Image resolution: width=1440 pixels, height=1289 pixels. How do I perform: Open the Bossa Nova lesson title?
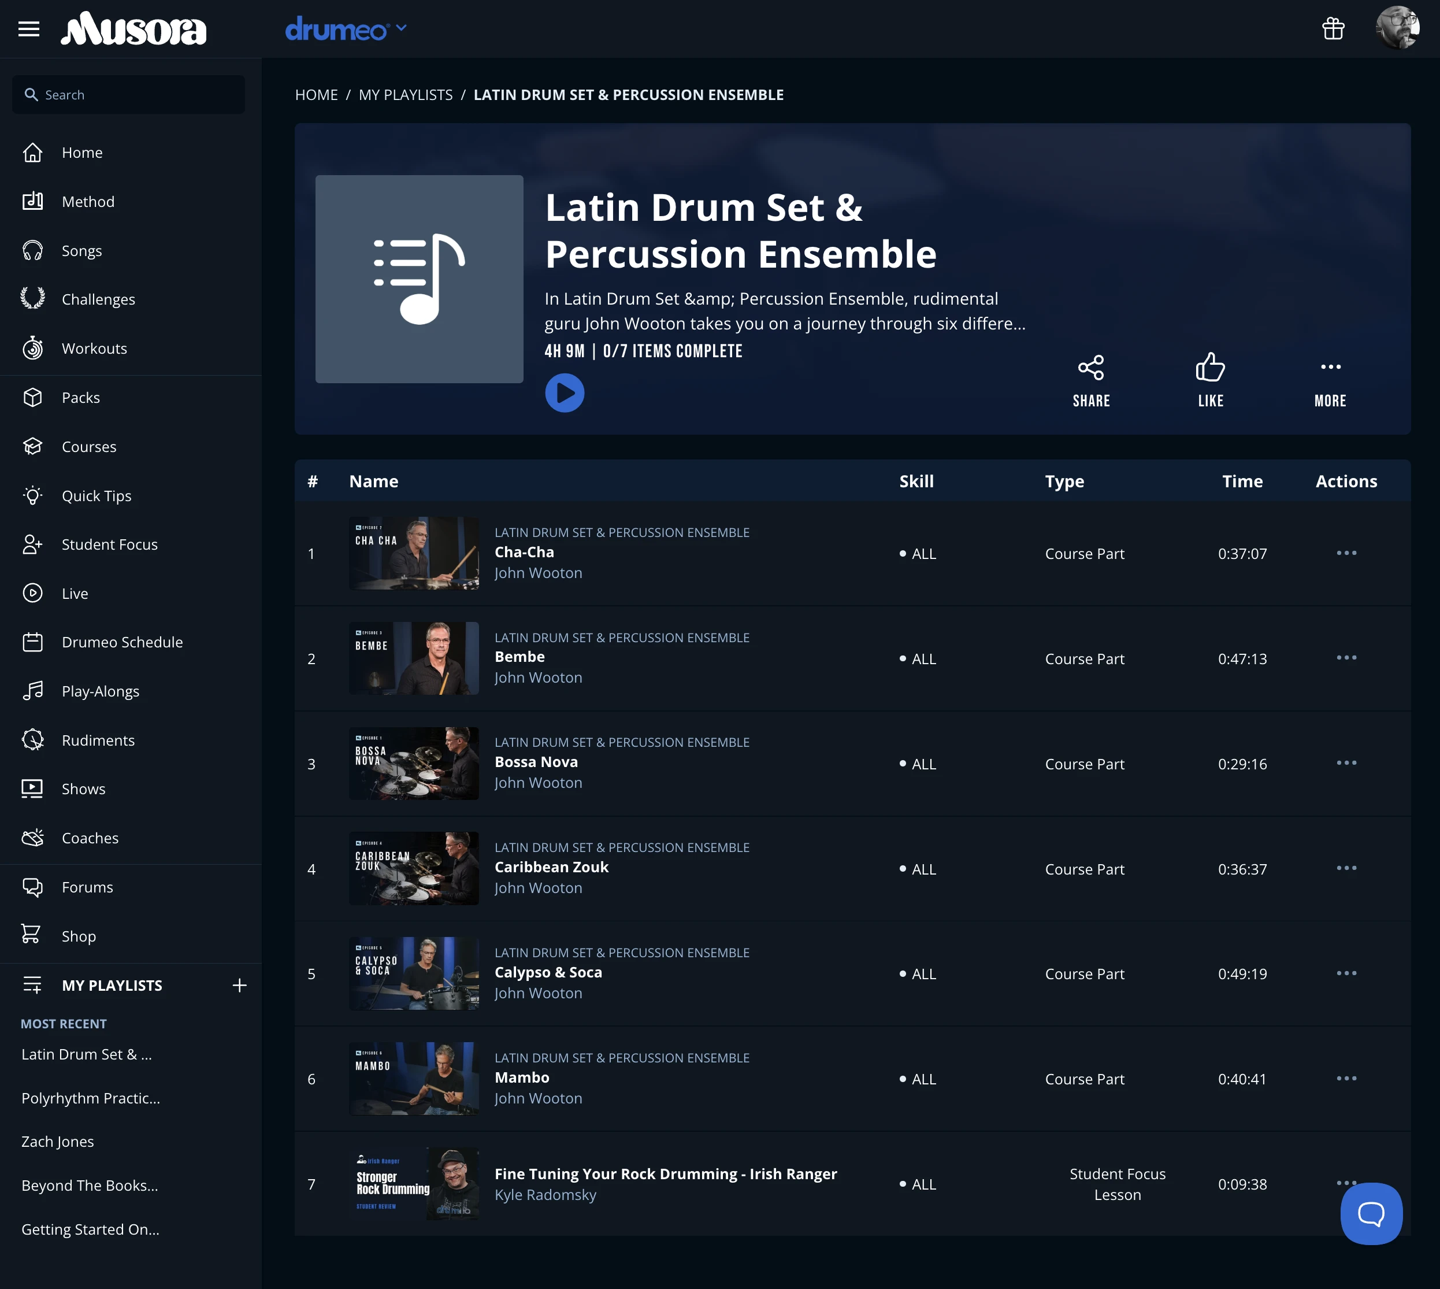[x=536, y=762]
